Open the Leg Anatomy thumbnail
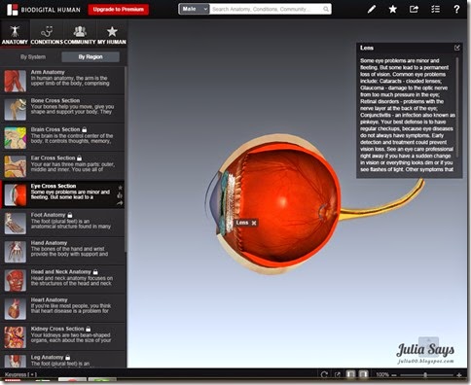471x385 pixels. pos(16,361)
